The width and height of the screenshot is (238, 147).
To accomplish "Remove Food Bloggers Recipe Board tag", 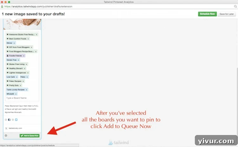I will pos(36,51).
